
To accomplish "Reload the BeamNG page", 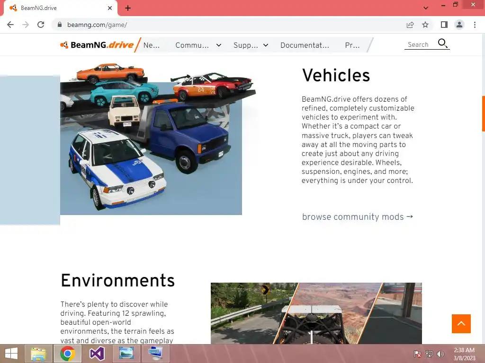I will pyautogui.click(x=41, y=25).
